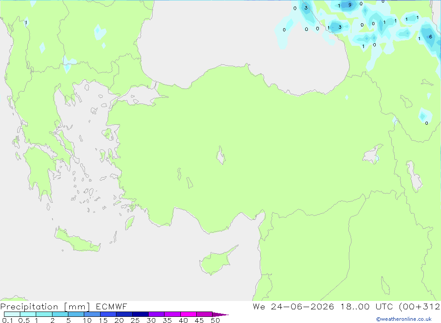This screenshot has width=441, height=323.
Task: Click the legend arrow tip beyond 50 mm
Action: click(221, 314)
